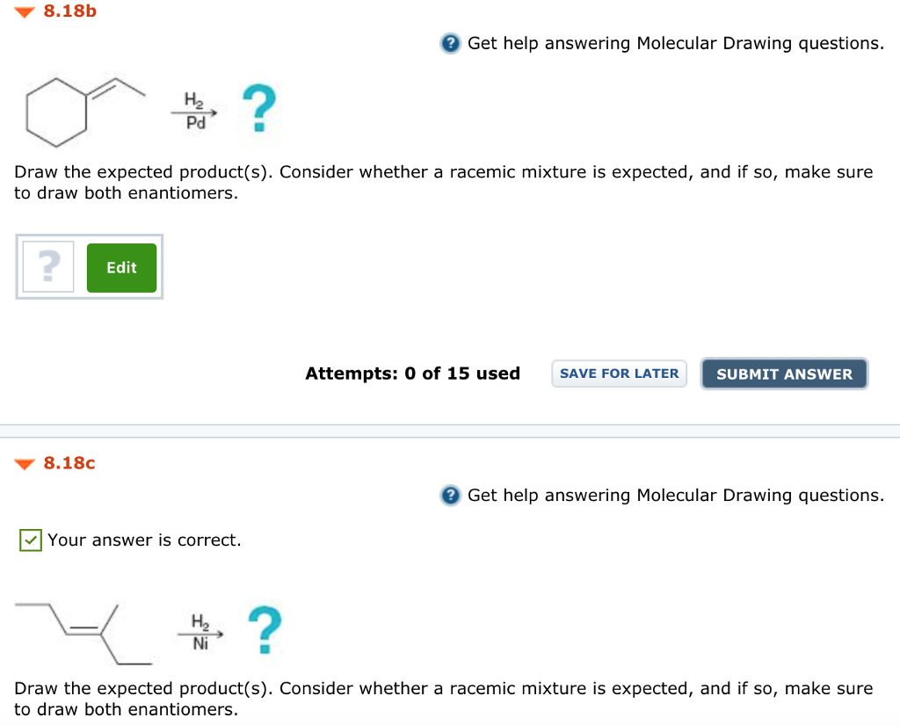Click SAVE FOR LATER
The height and width of the screenshot is (725, 900).
(x=619, y=373)
